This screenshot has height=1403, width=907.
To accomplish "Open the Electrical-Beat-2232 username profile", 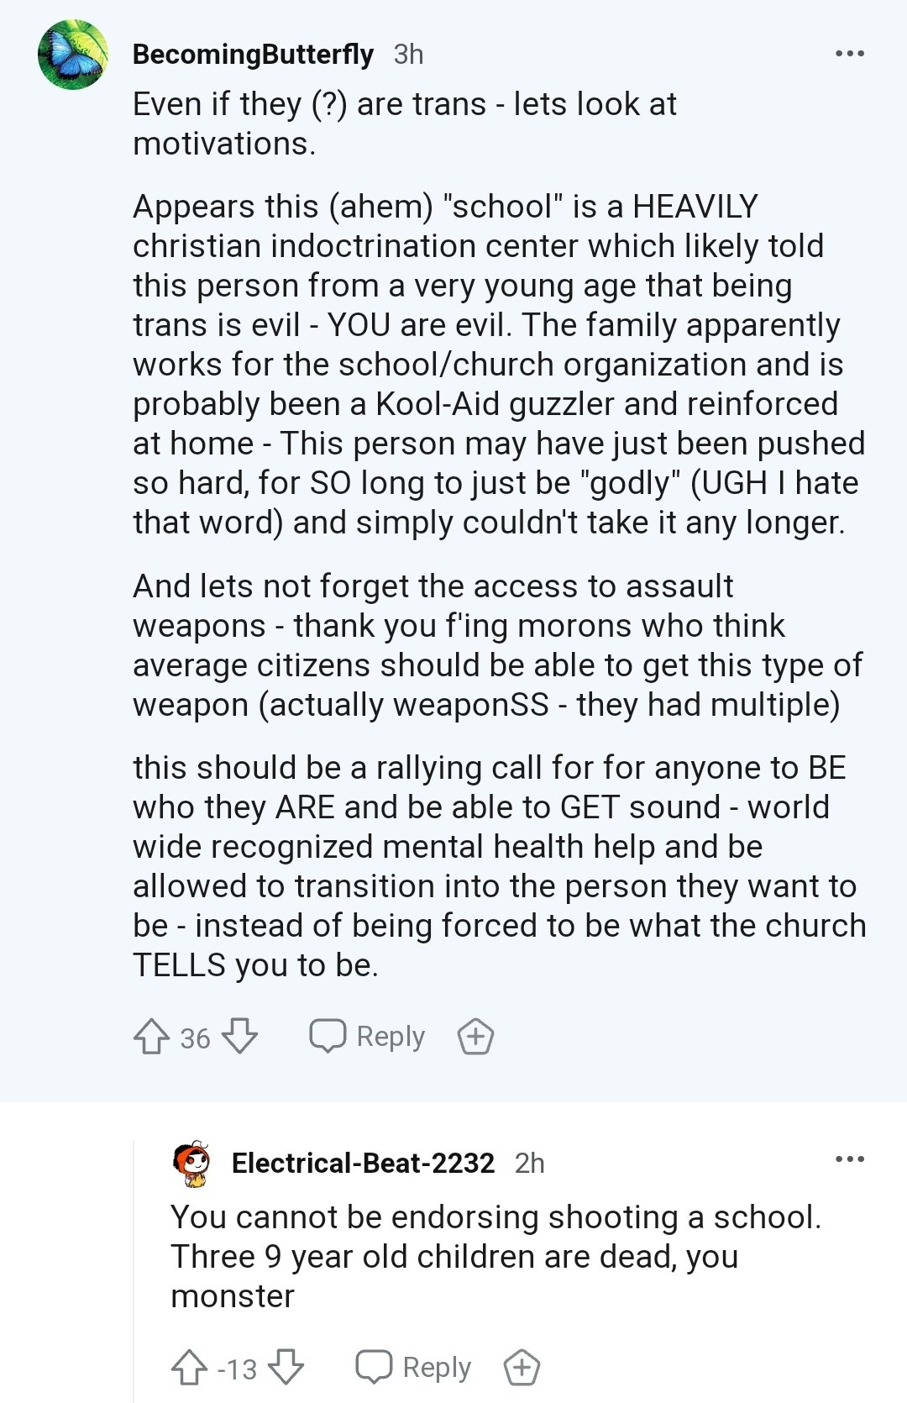I will [363, 1164].
